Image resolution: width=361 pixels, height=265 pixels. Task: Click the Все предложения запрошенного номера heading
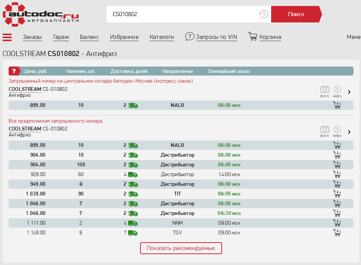pyautogui.click(x=55, y=121)
